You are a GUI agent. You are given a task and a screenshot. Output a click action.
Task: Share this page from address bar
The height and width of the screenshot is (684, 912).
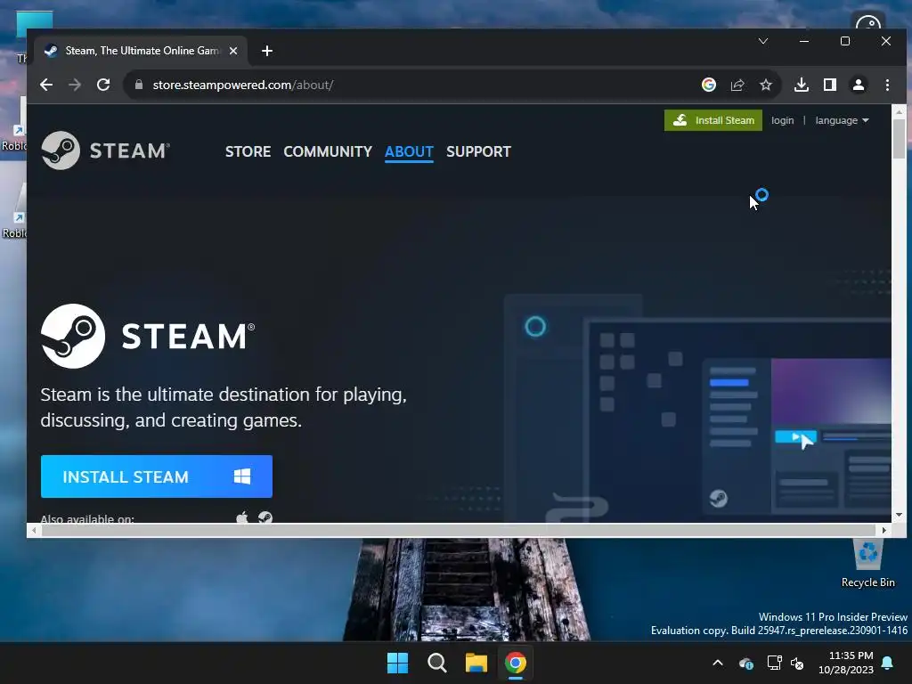pos(737,85)
